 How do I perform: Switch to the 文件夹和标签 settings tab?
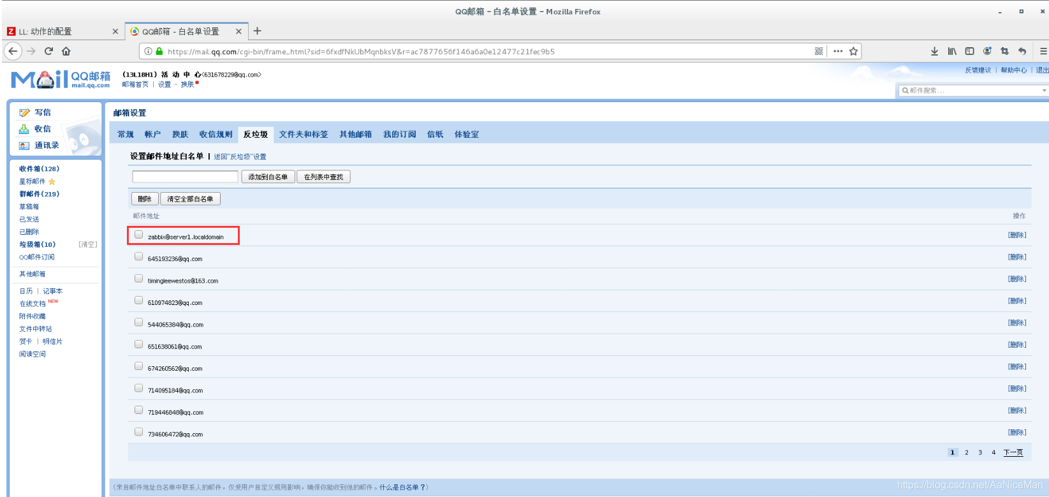click(304, 135)
